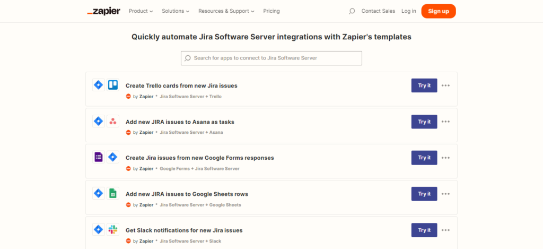Click the orange Sign up button

click(439, 11)
